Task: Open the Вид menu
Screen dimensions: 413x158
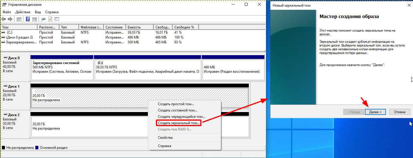Action: click(x=38, y=12)
